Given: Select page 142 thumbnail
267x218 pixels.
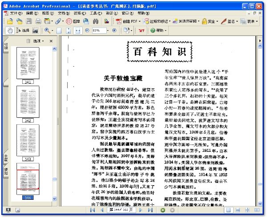Looking at the screenshot, I should 28,102.
